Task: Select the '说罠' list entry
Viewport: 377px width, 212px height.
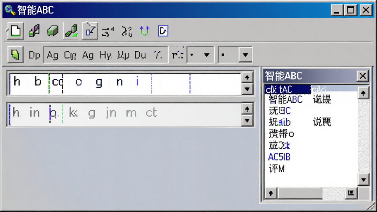Action: 322,122
